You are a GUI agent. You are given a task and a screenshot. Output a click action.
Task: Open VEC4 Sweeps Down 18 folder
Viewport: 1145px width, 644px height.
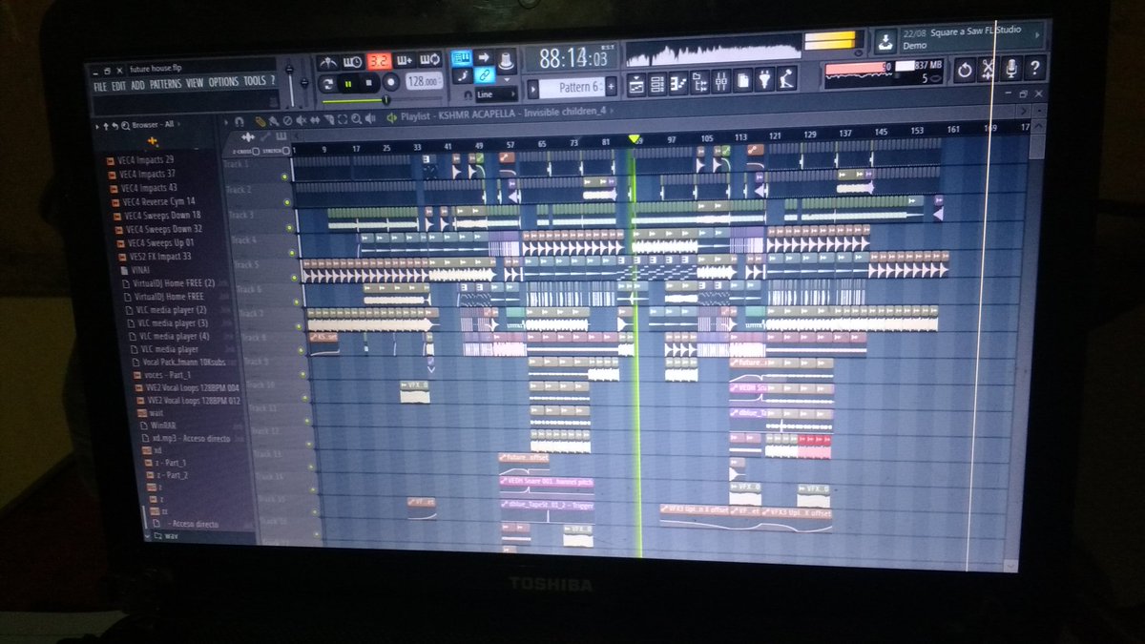[x=156, y=215]
